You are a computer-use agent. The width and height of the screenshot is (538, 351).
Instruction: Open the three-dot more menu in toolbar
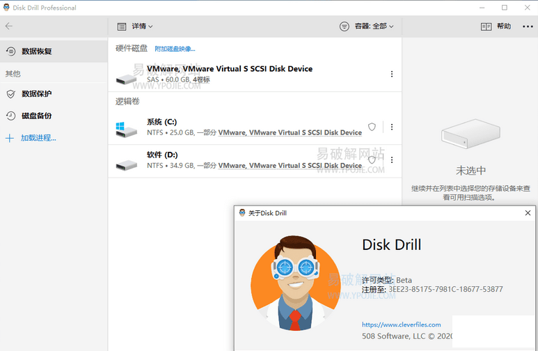click(528, 26)
